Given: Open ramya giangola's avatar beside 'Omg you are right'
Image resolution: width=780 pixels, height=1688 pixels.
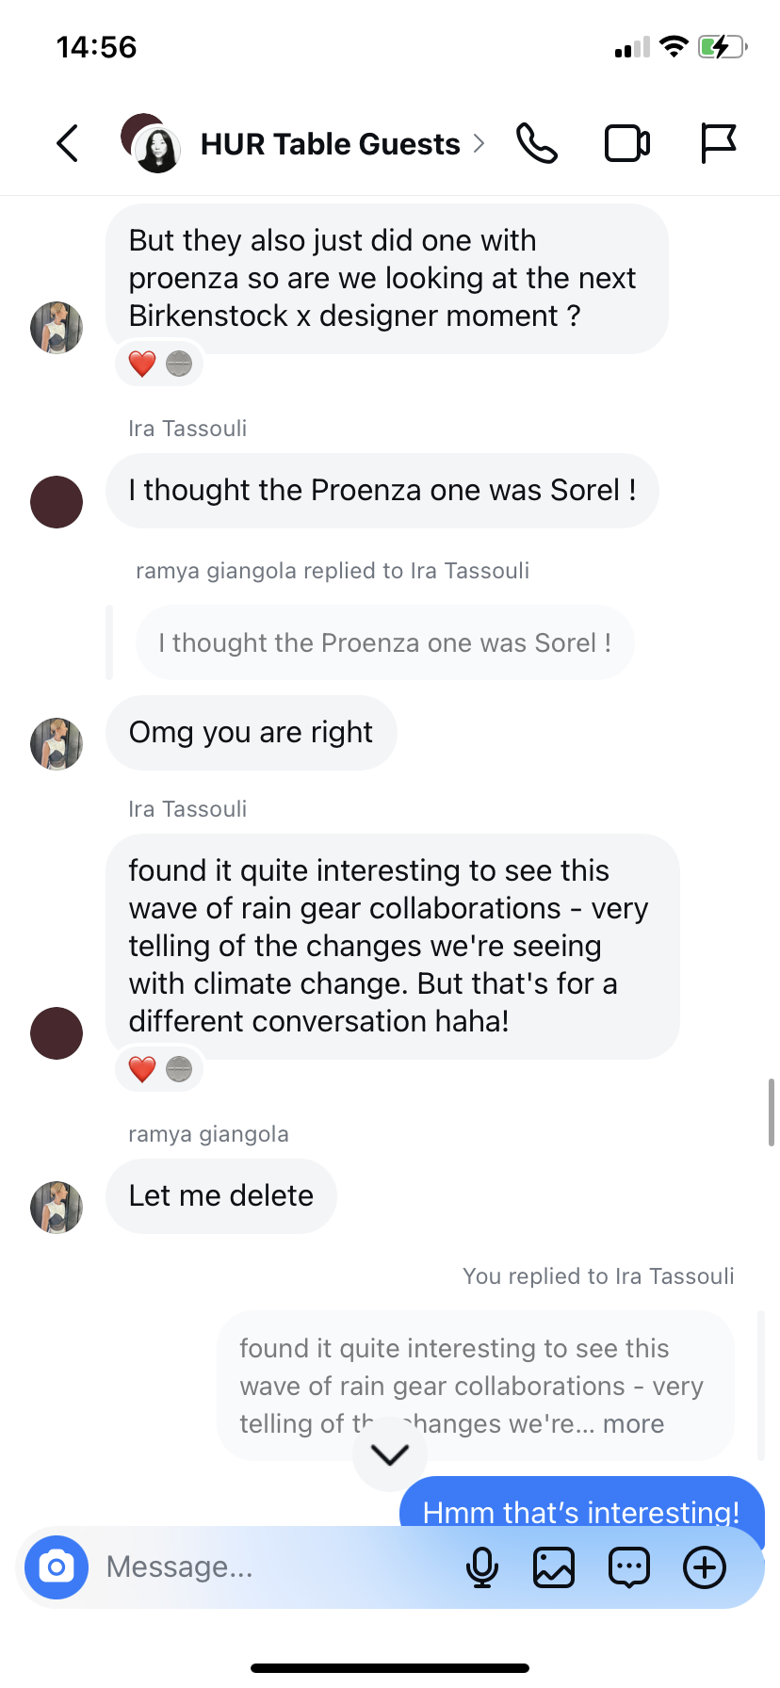Looking at the screenshot, I should [x=57, y=743].
